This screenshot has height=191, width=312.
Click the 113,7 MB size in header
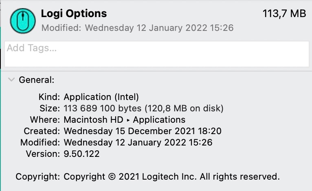(x=284, y=13)
